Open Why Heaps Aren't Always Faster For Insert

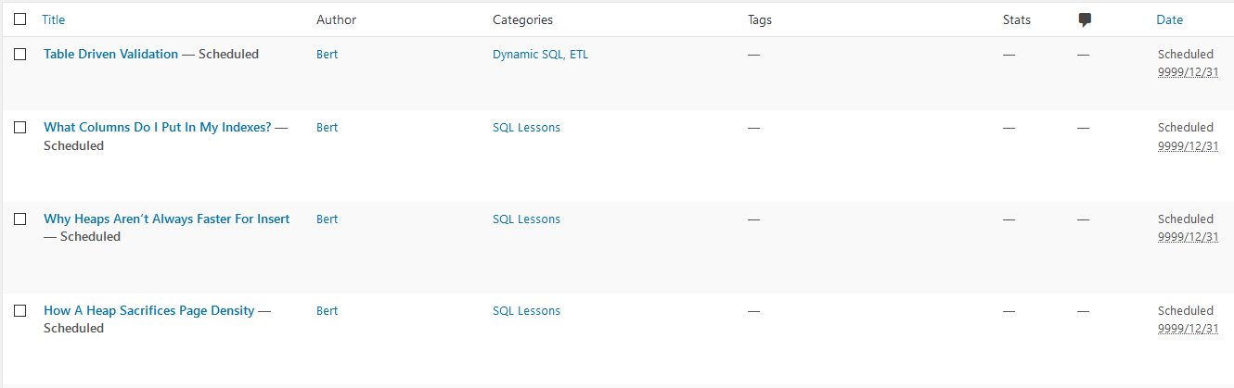click(166, 219)
